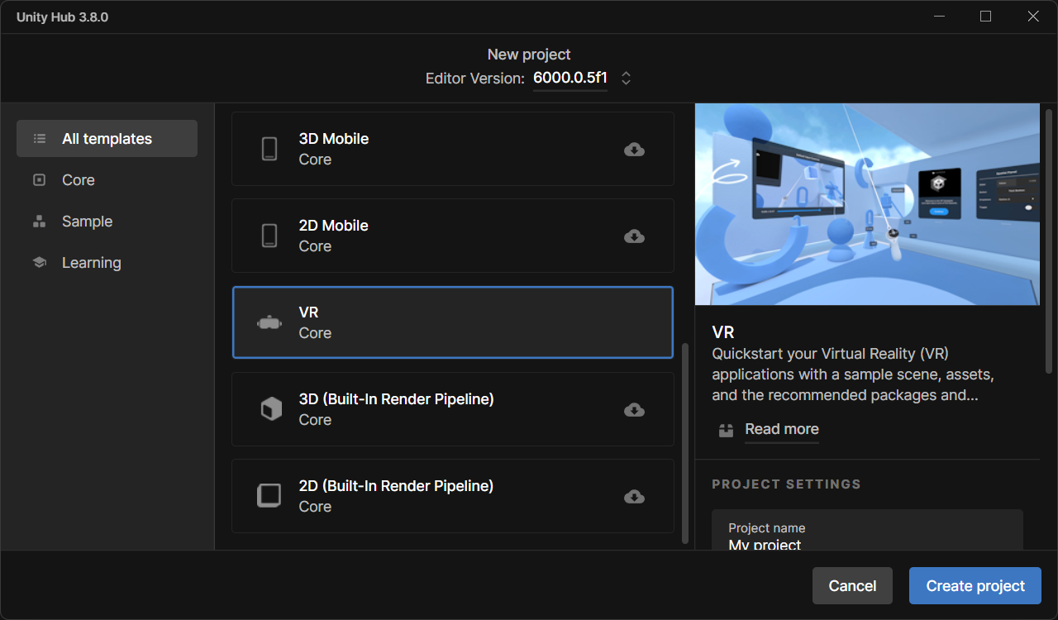
Task: Click the VR headset icon
Action: (x=269, y=323)
